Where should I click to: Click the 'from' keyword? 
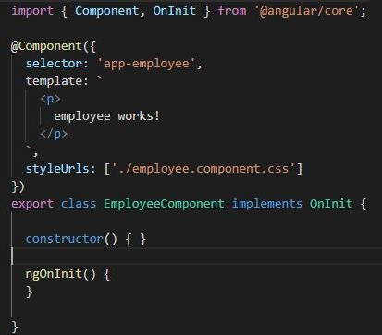(x=232, y=11)
